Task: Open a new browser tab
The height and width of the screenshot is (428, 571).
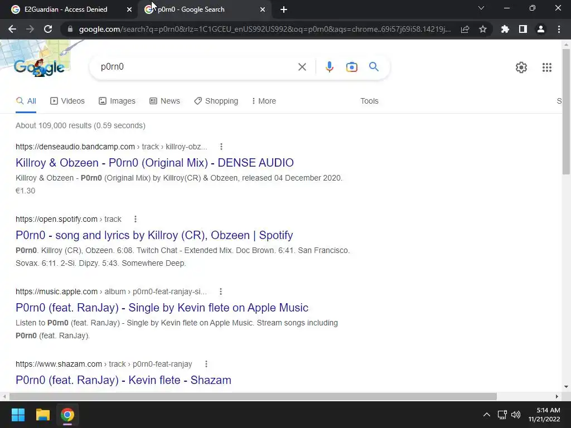Action: [284, 9]
